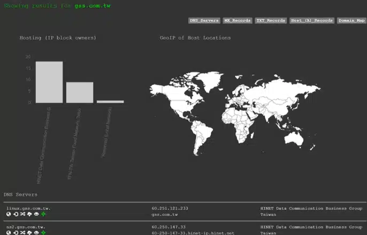Click Reserved (Local Network) small bar
The width and height of the screenshot is (367, 235).
pos(110,101)
